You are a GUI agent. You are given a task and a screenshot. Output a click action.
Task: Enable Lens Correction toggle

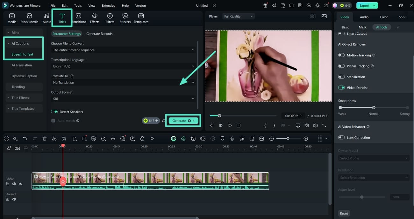(341, 137)
